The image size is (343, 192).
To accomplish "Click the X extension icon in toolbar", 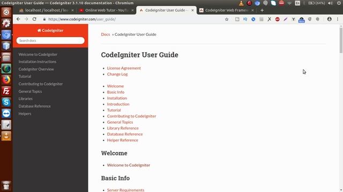I will point(269,19).
